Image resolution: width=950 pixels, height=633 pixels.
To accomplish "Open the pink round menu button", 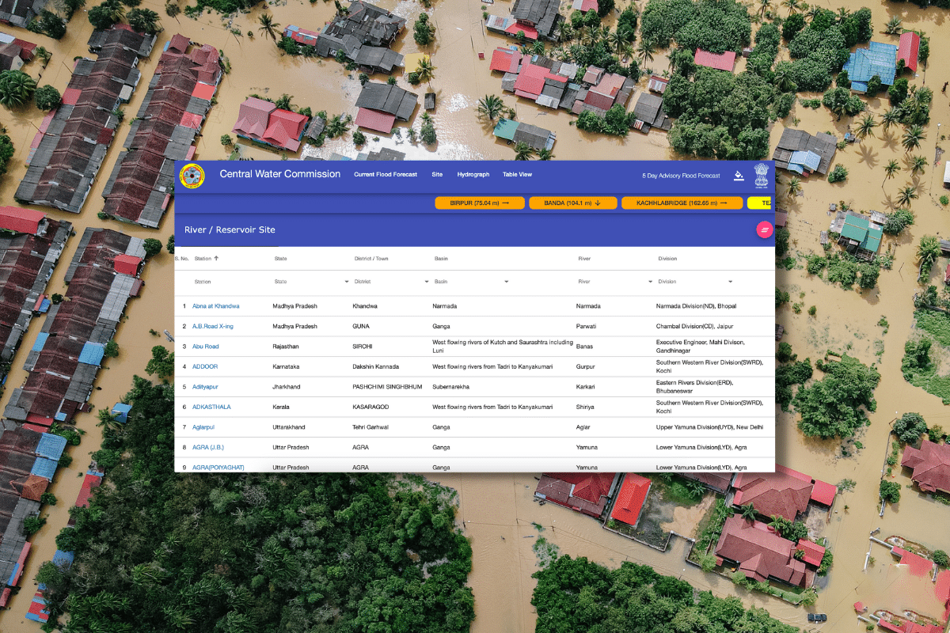I will tap(764, 229).
